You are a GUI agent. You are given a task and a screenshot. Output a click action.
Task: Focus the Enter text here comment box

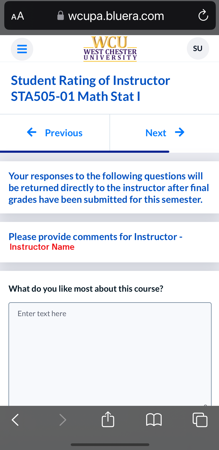[110, 354]
